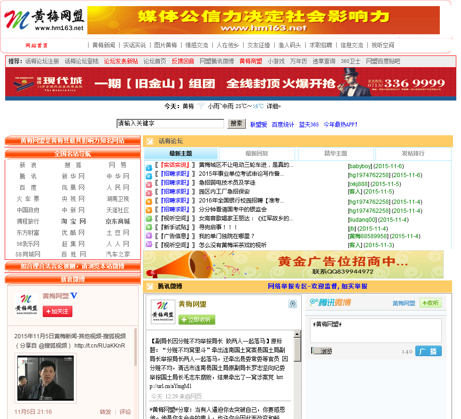Open post 园区内工厂急招保安
Image resolution: width=461 pixels, height=419 pixels.
224,192
